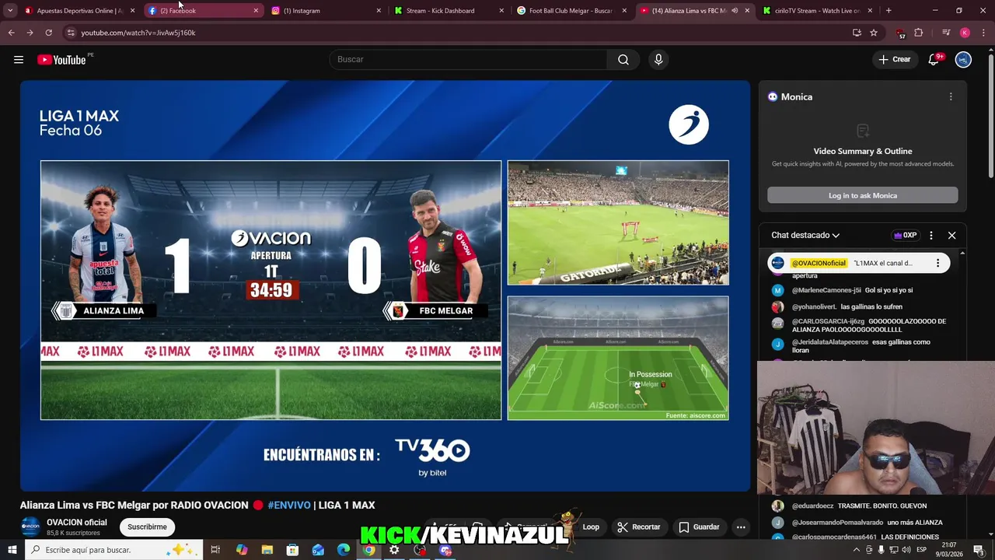The image size is (995, 560).
Task: Open Microsoft Edge from the taskbar
Action: (344, 550)
